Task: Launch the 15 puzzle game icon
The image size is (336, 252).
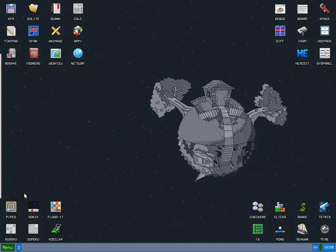Action: point(258,229)
